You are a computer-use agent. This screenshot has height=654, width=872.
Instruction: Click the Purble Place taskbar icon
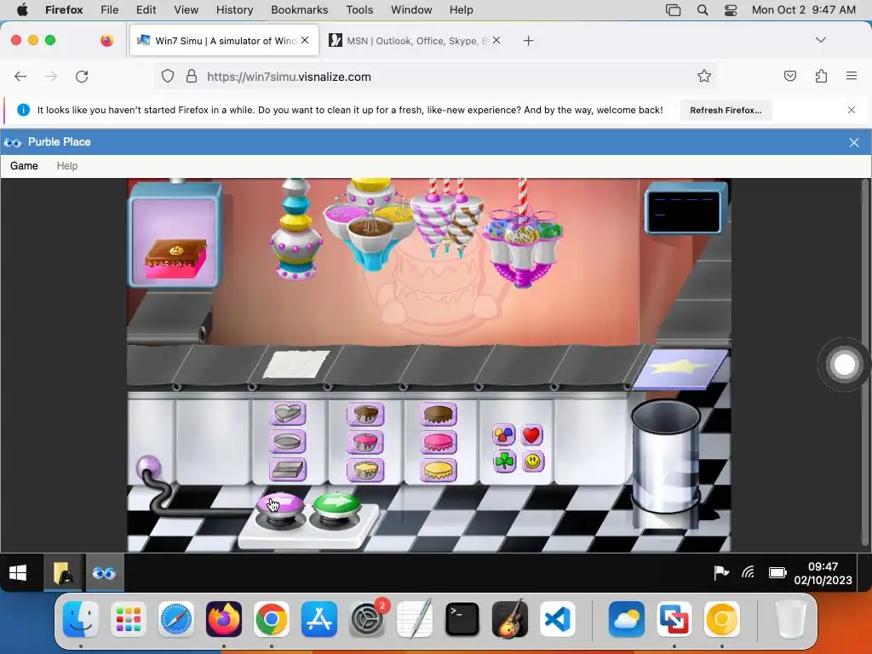(x=105, y=573)
